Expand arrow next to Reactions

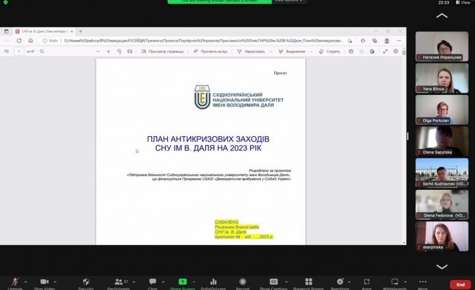tap(349, 282)
